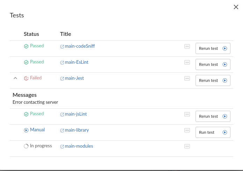This screenshot has height=171, width=243.
Task: Open more options for main-library
Action: (x=187, y=130)
